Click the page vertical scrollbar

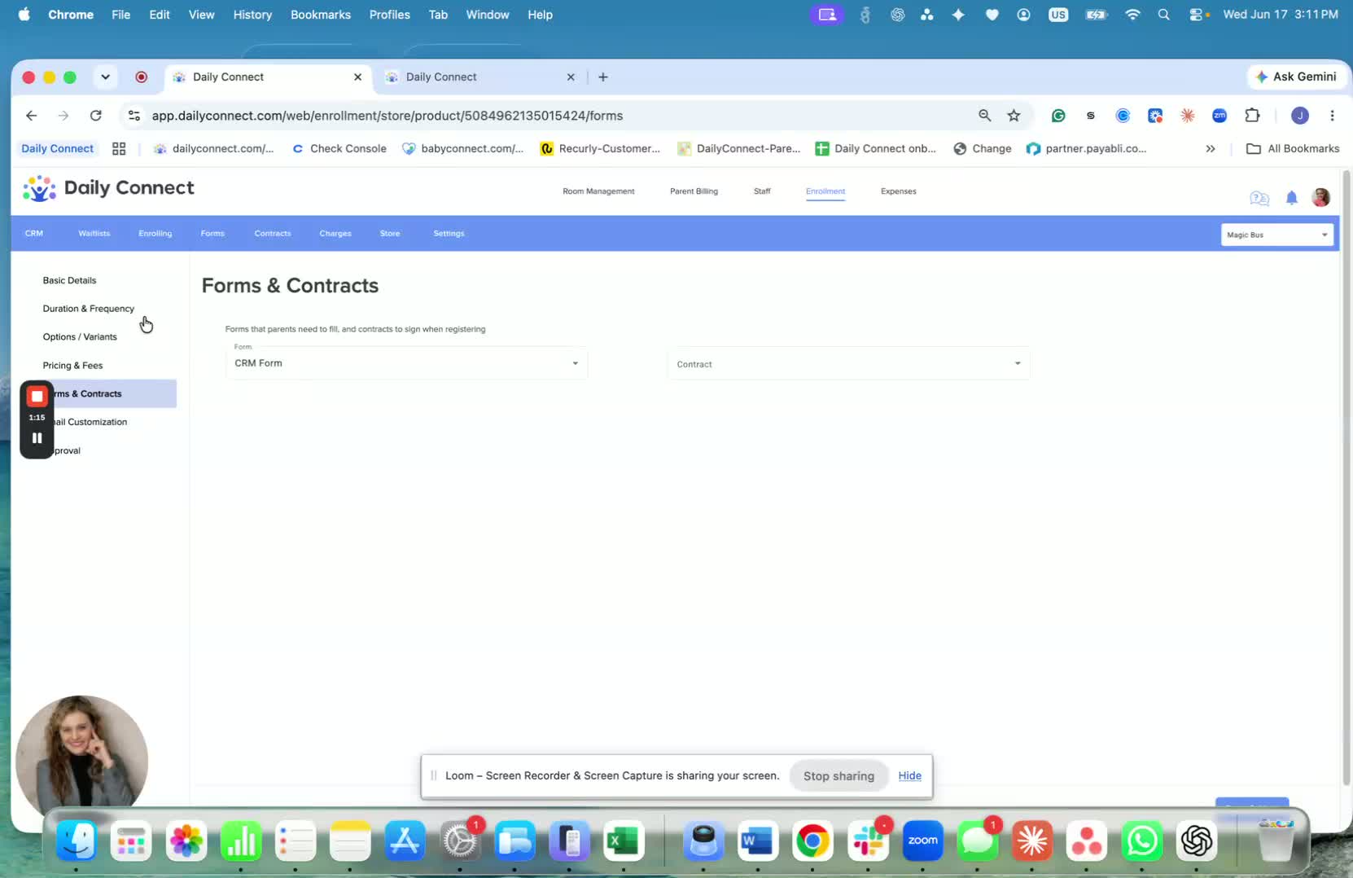pos(1346,478)
